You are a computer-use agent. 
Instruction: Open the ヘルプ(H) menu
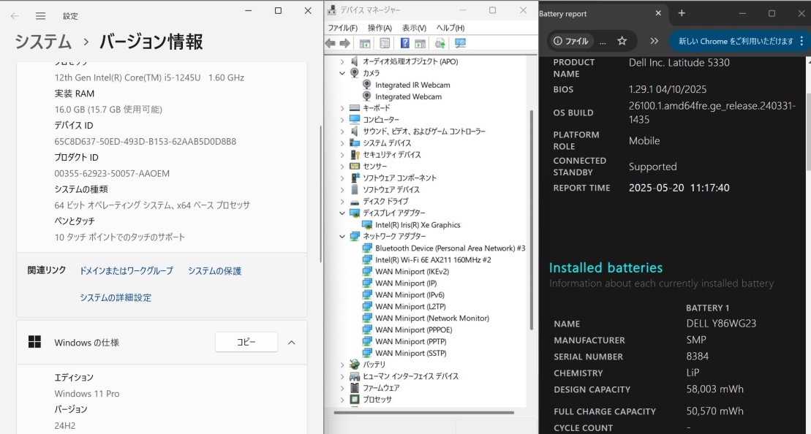(450, 28)
